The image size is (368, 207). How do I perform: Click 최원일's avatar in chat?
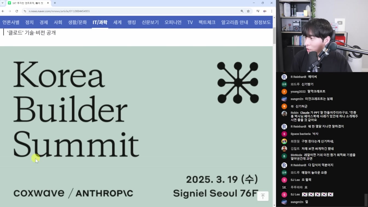284,141
